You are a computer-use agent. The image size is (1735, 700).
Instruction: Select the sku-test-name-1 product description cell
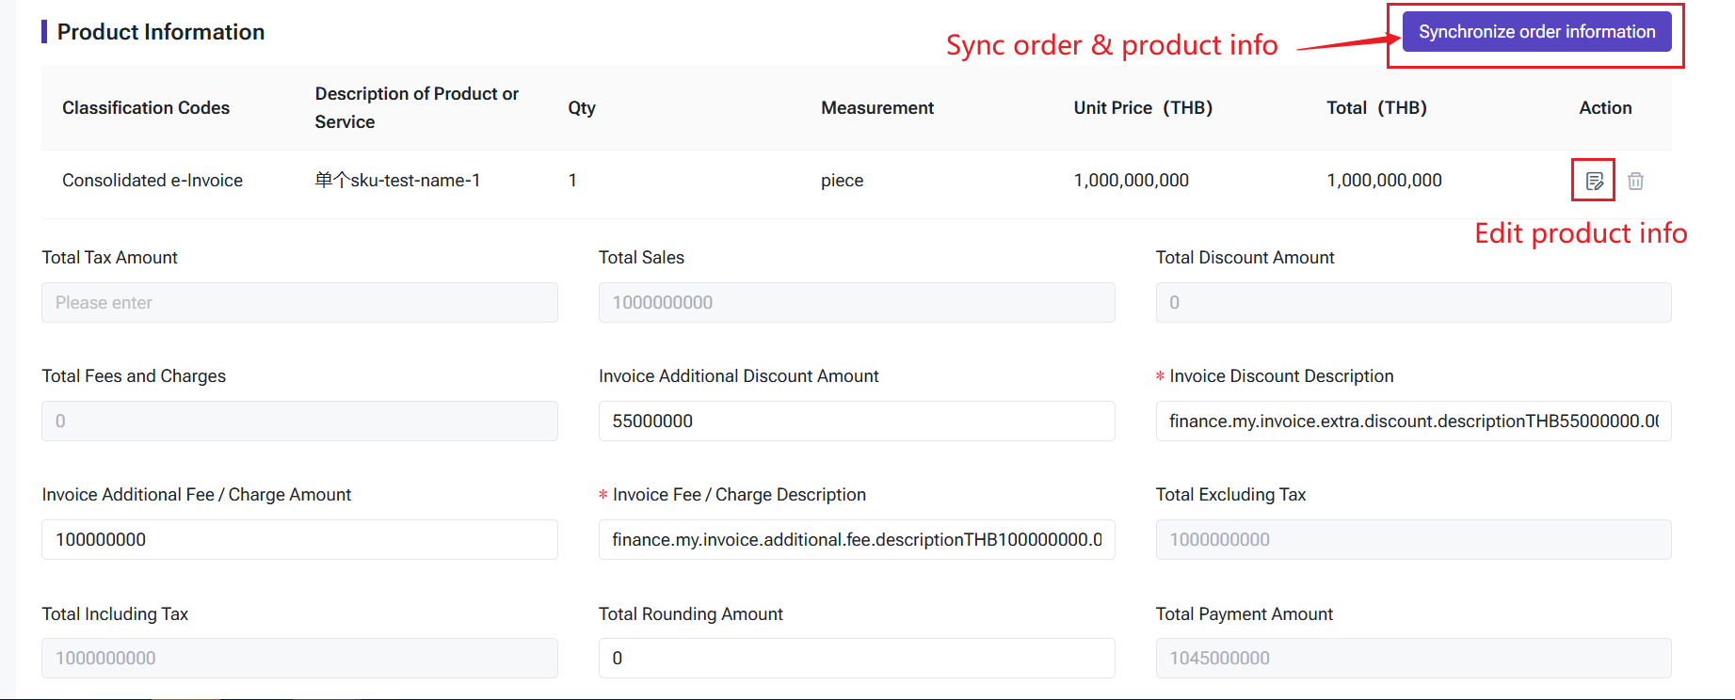point(397,181)
